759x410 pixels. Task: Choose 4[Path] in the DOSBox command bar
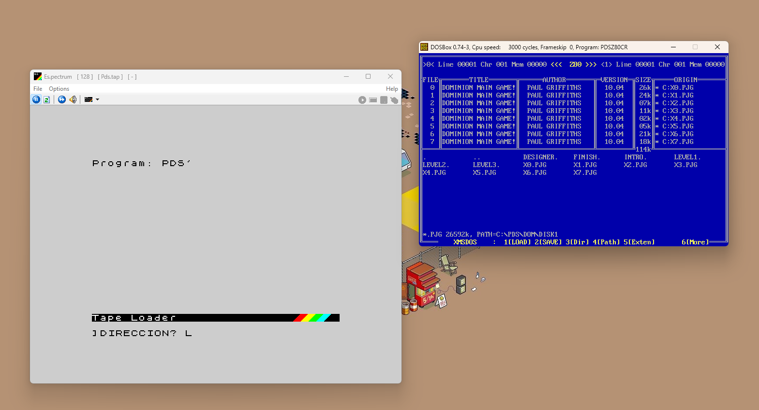(x=606, y=242)
